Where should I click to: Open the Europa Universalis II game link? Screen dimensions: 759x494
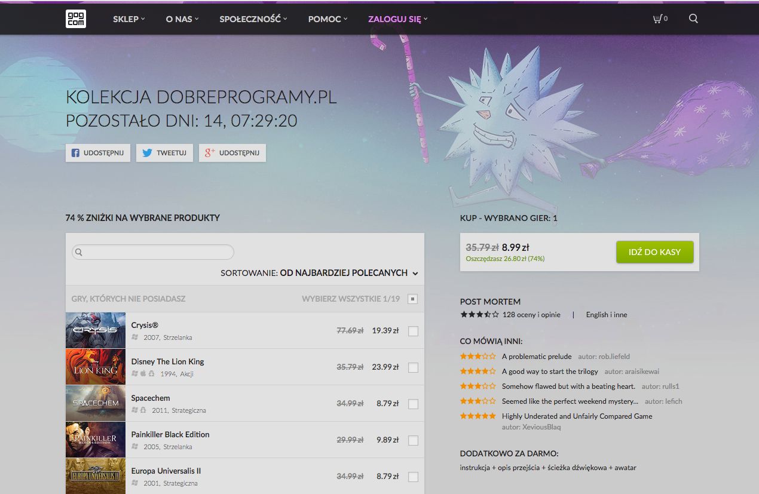[166, 471]
